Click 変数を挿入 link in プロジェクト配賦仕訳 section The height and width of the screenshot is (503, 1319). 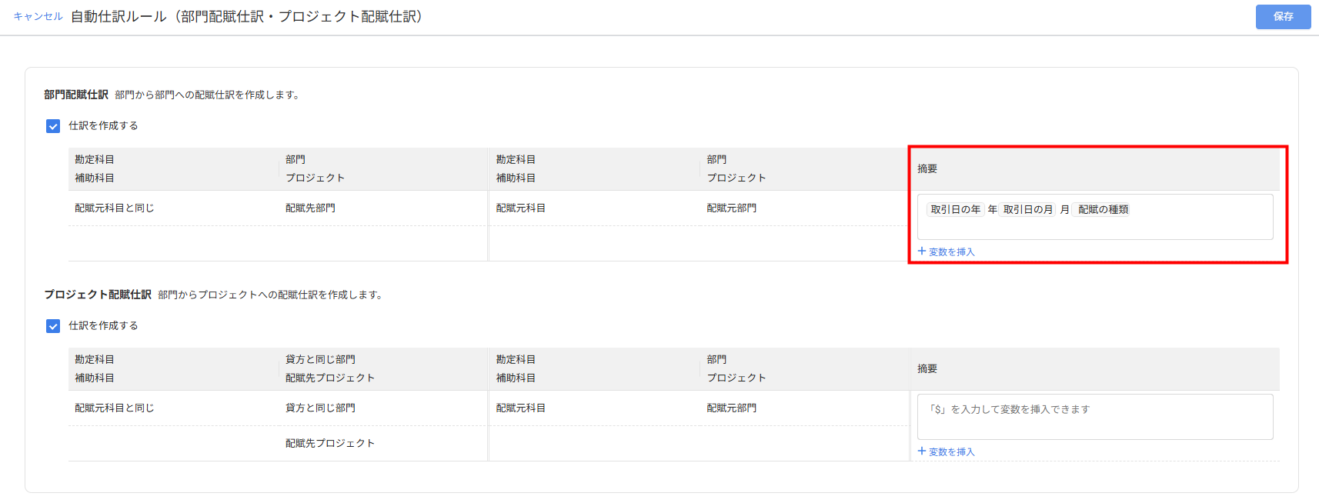click(951, 452)
